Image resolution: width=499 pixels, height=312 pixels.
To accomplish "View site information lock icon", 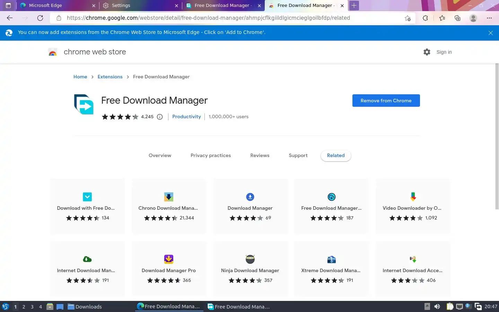I will tap(59, 18).
